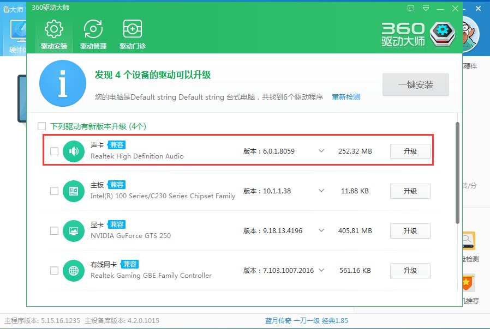Open the message feedback icon in titlebar
The image size is (490, 329).
click(x=411, y=8)
